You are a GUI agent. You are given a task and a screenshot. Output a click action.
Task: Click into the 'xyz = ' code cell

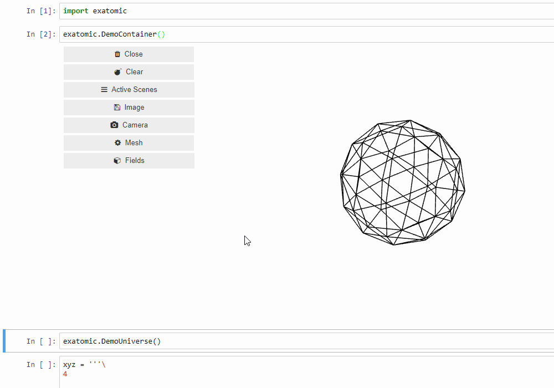(x=307, y=372)
